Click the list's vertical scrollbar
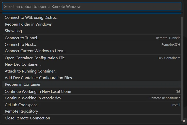Screen dimensions: 187x125 click(x=182, y=69)
